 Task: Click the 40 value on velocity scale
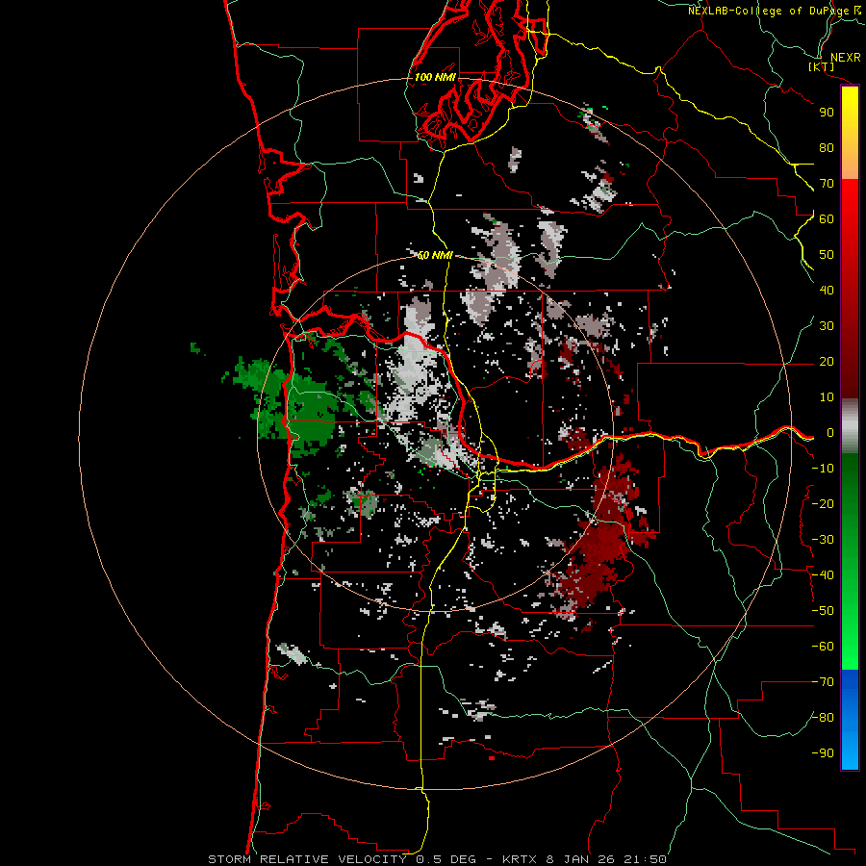827,291
